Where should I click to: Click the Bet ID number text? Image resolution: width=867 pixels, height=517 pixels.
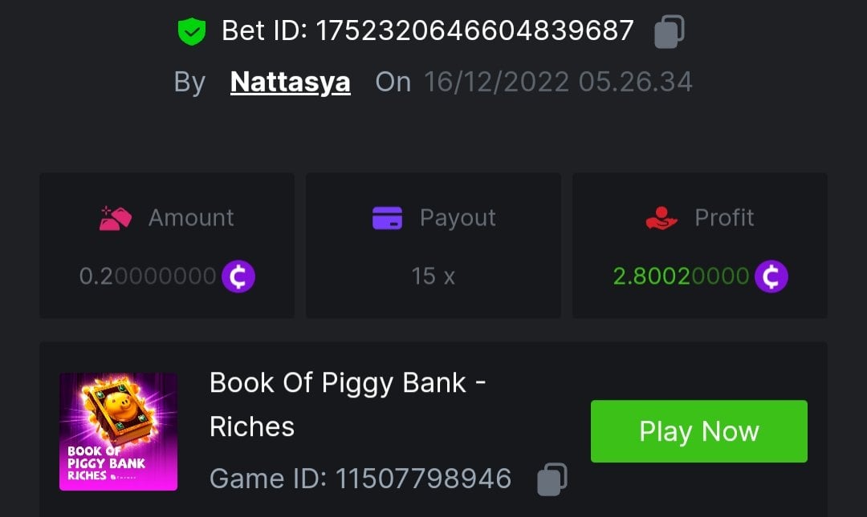475,31
